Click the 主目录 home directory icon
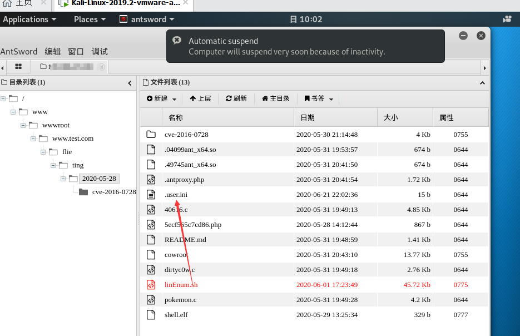Image resolution: width=520 pixels, height=336 pixels. coord(266,98)
